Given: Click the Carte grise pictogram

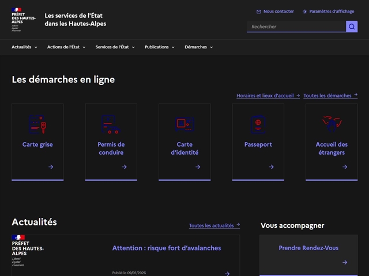Looking at the screenshot, I should pos(37,124).
